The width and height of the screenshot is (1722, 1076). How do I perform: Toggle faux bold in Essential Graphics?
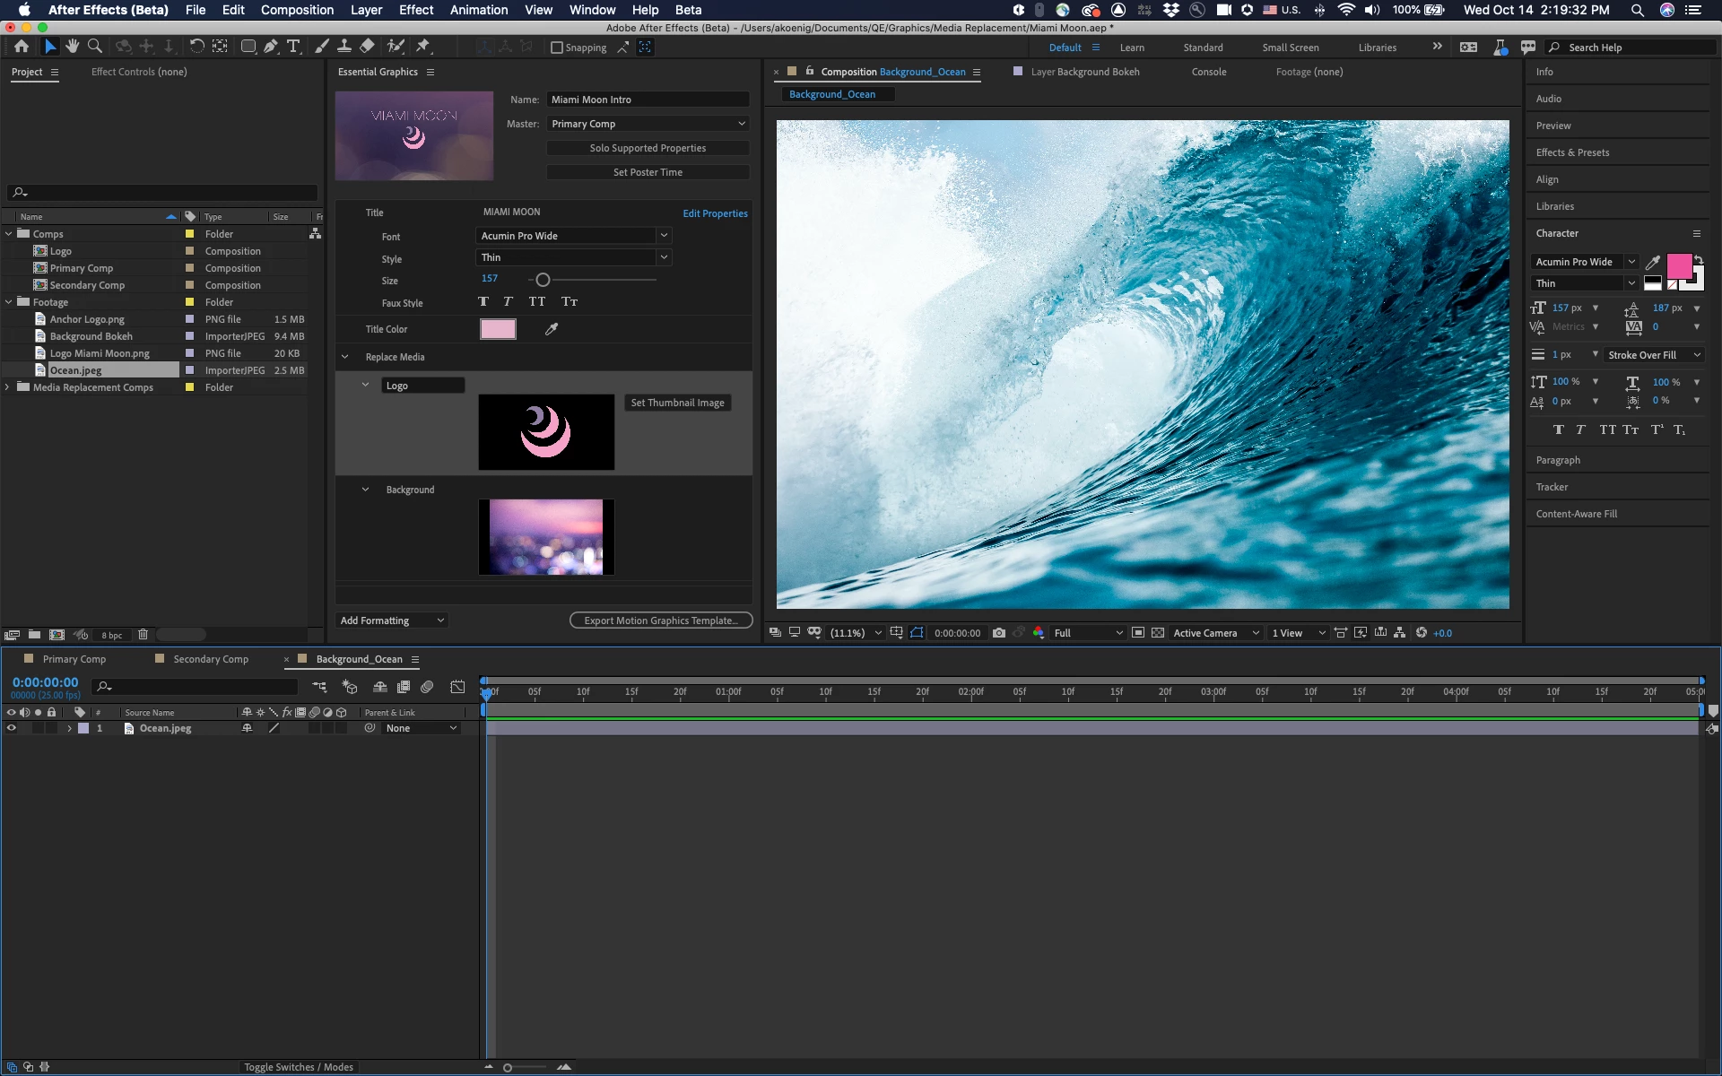(483, 302)
